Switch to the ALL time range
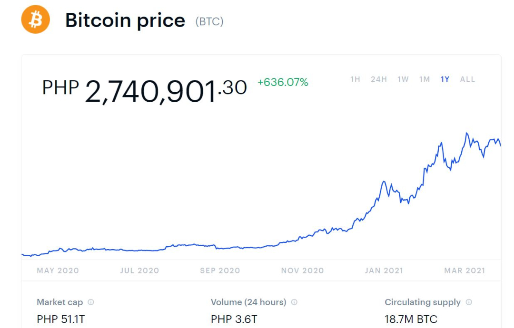Image resolution: width=514 pixels, height=328 pixels. pyautogui.click(x=467, y=79)
